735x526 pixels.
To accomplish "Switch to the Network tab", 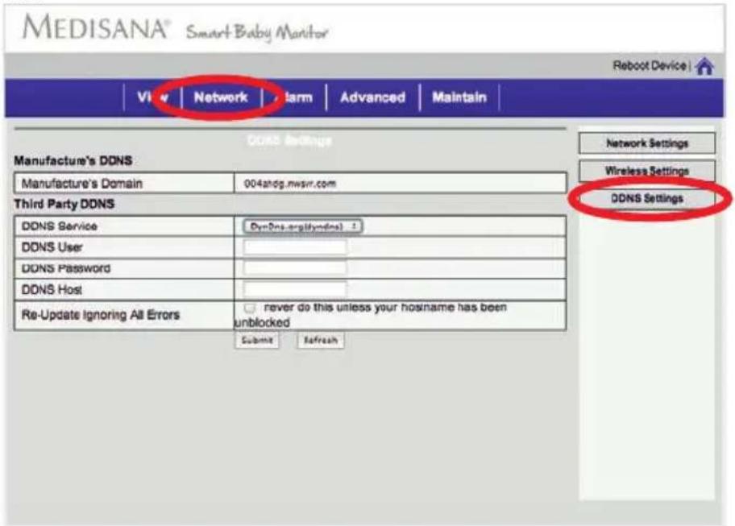I will click(x=221, y=97).
